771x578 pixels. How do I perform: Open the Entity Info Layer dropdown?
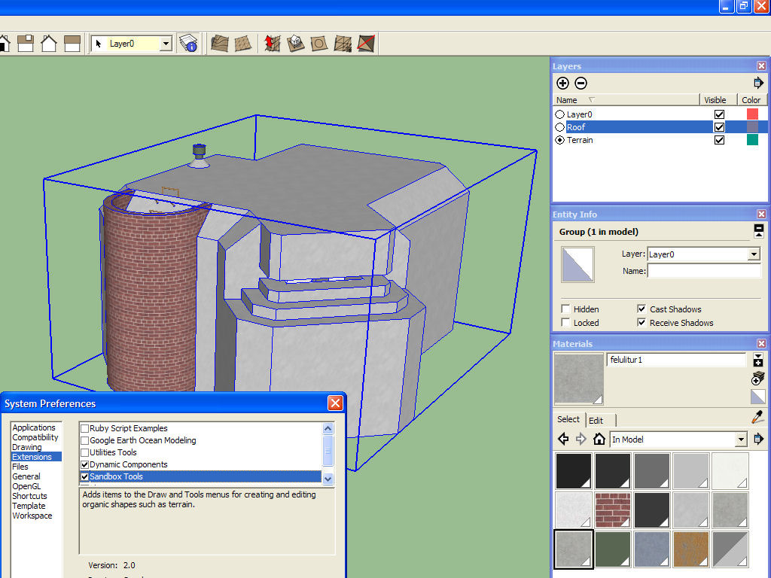(x=754, y=254)
